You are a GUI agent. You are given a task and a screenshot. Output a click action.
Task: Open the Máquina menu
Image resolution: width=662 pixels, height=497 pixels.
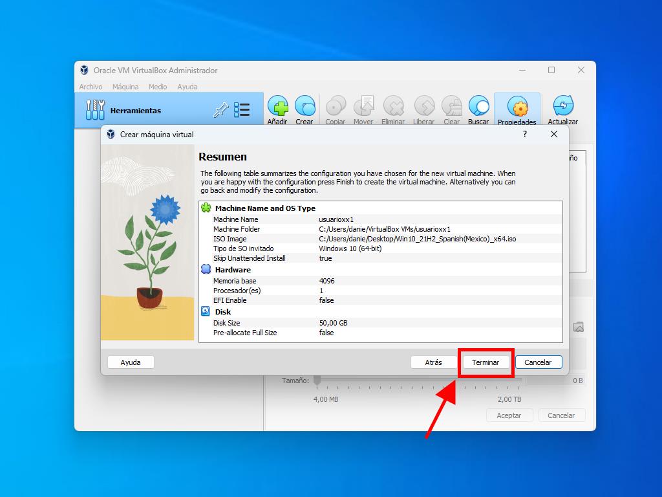tap(125, 87)
